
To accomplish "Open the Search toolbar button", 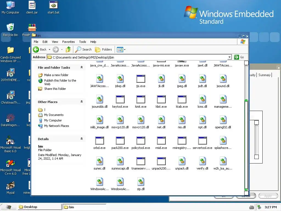I will pyautogui.click(x=83, y=49).
